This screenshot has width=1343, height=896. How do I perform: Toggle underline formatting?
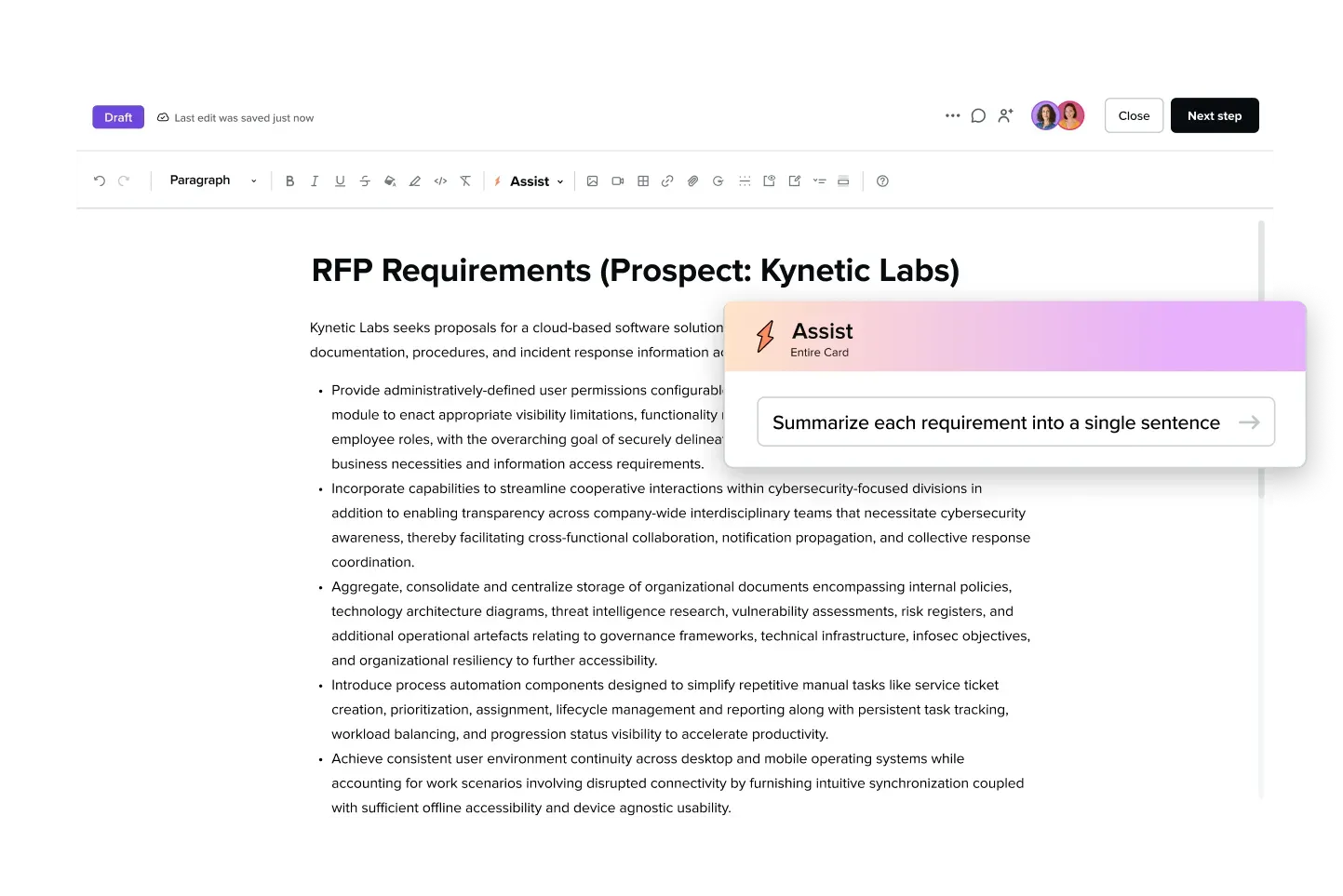point(340,181)
